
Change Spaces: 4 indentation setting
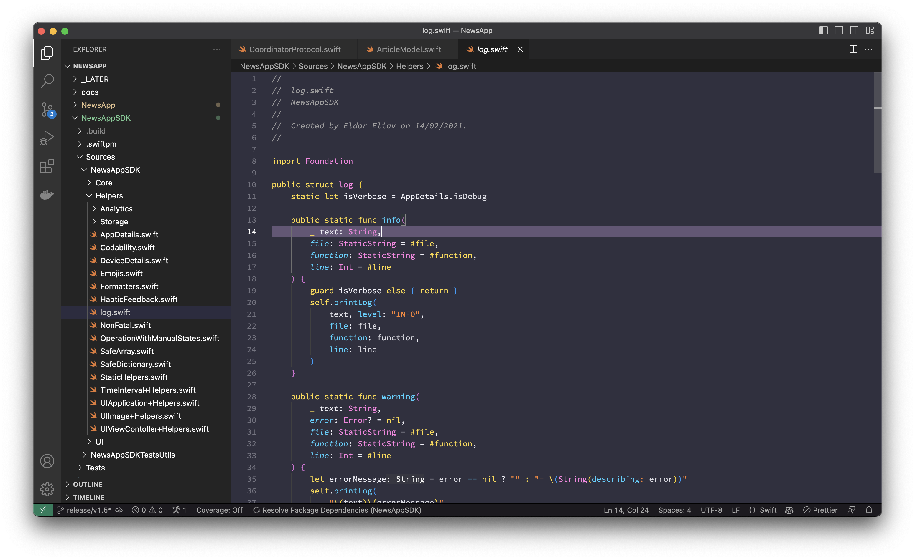coord(675,510)
